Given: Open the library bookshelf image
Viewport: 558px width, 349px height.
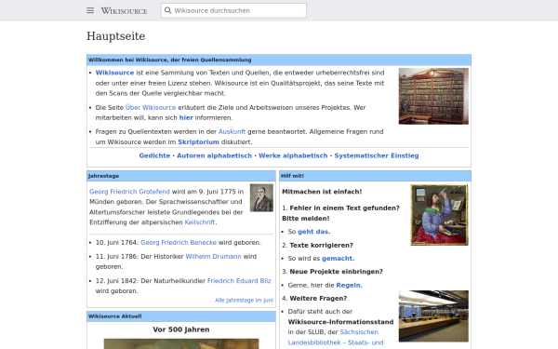Looking at the screenshot, I should coord(433,96).
